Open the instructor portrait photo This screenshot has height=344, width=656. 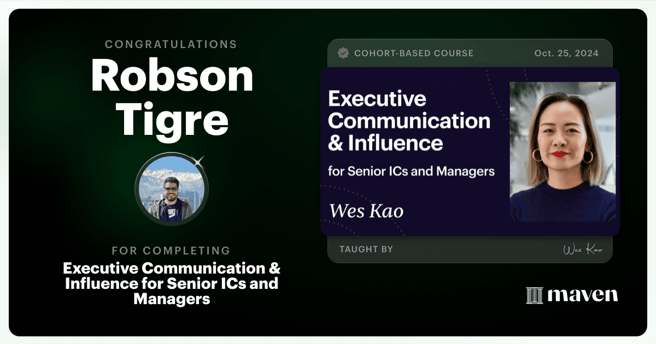(x=563, y=152)
